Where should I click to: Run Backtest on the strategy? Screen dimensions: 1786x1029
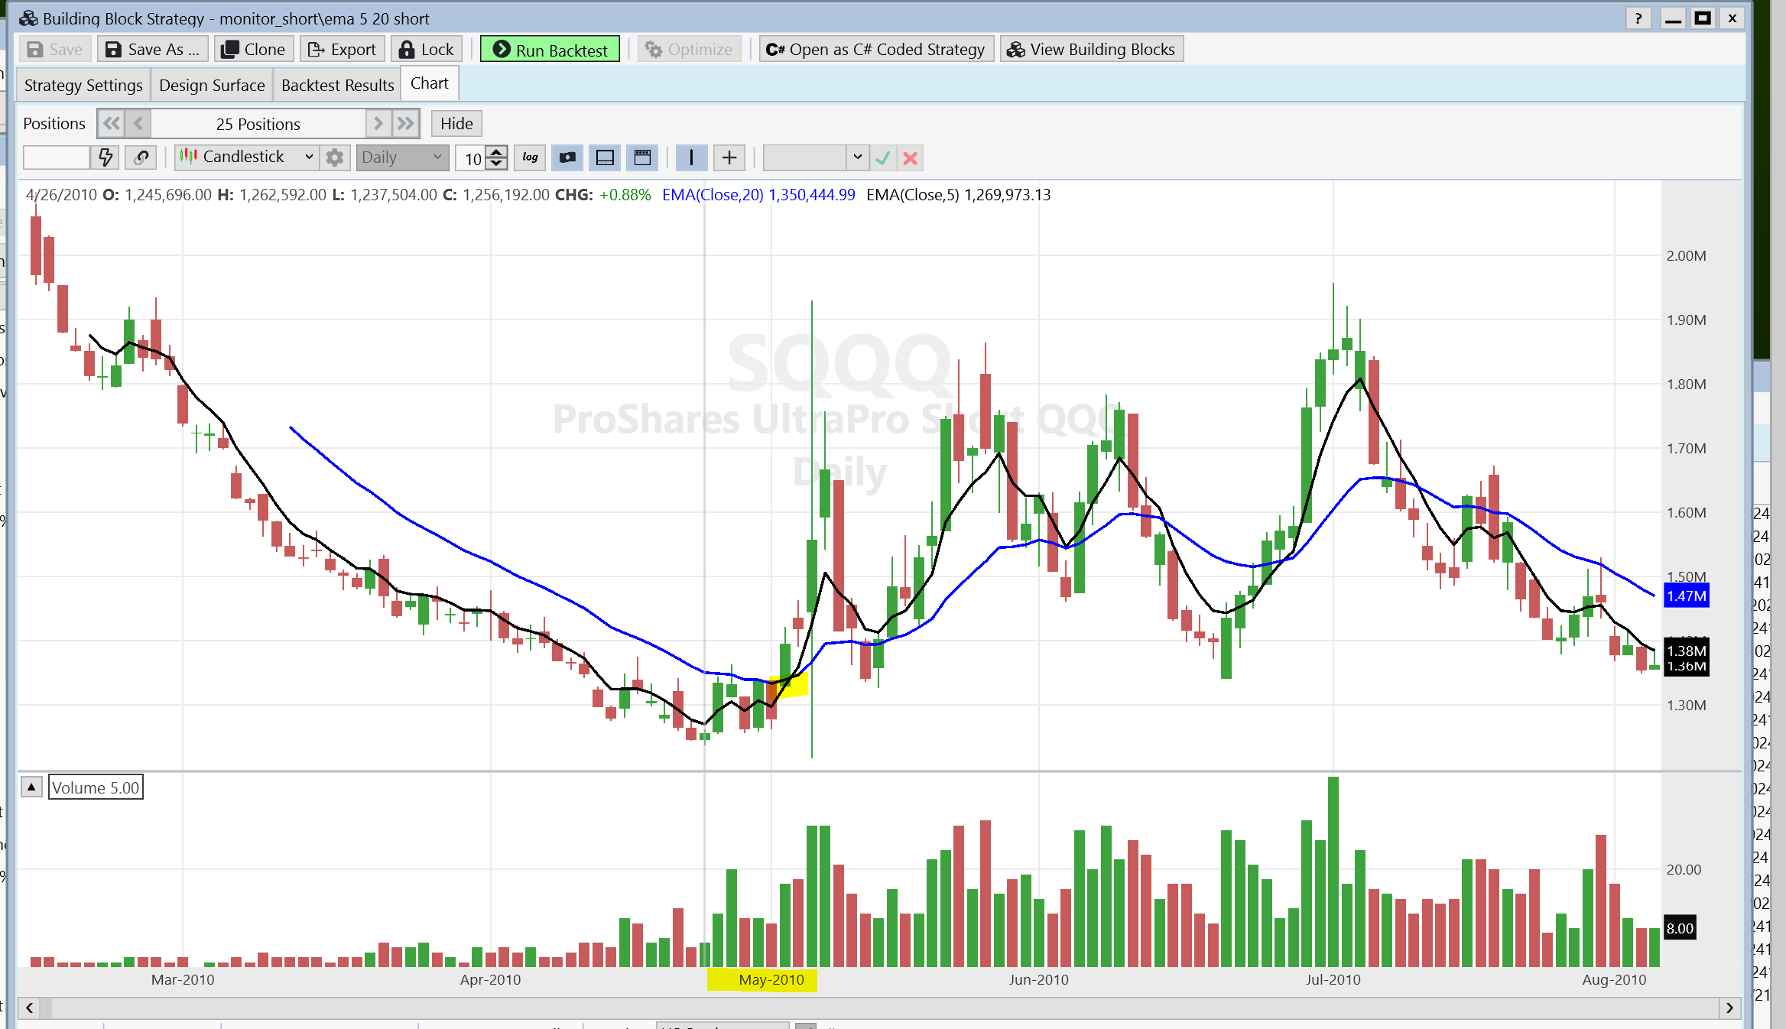pyautogui.click(x=550, y=50)
